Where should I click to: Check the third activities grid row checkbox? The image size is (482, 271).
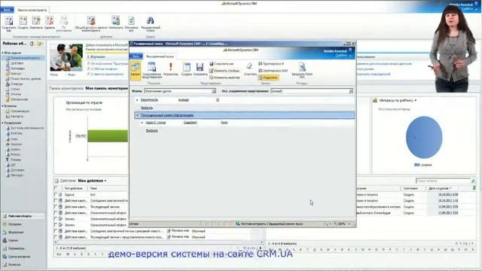[56, 206]
